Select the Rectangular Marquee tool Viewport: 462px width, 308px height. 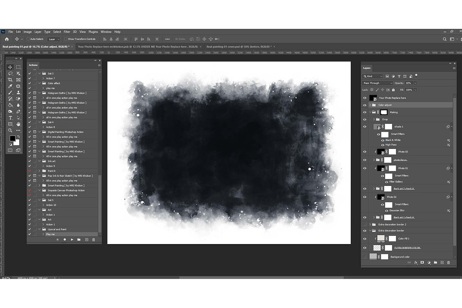[x=18, y=67]
